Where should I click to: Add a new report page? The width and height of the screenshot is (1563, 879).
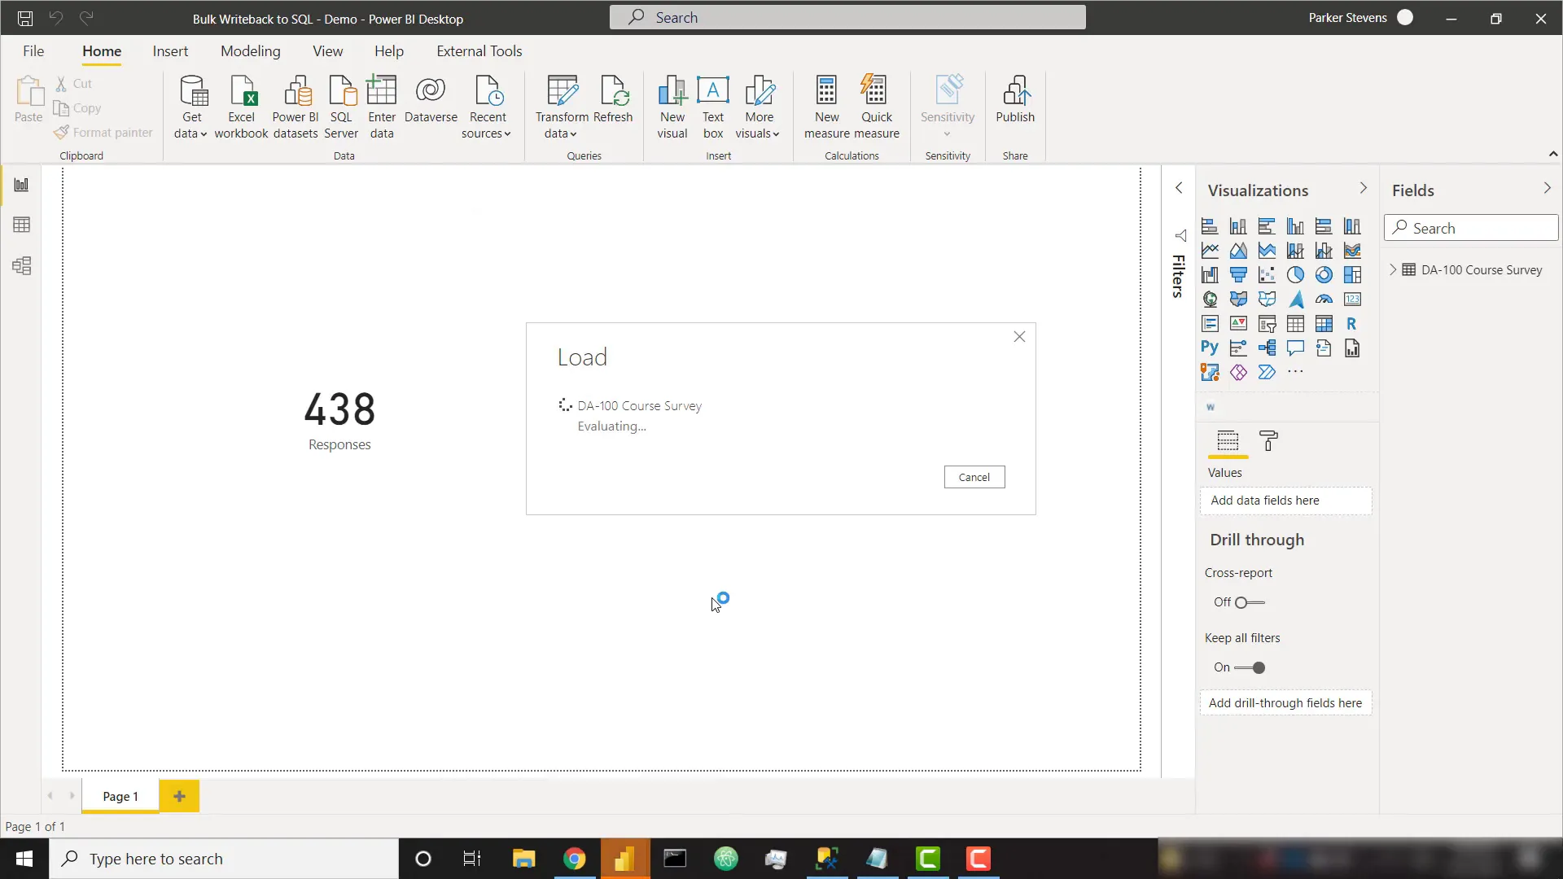(x=179, y=797)
